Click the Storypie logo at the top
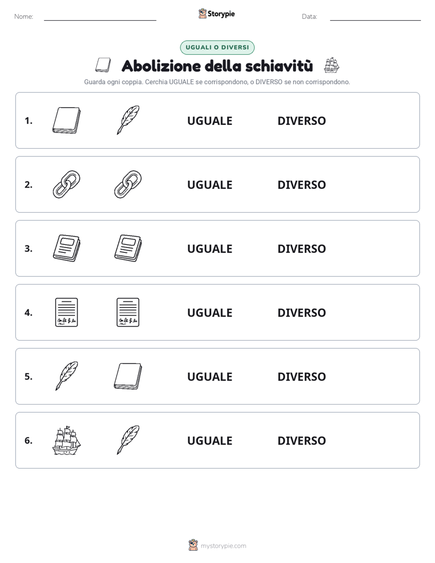The image size is (435, 563). pyautogui.click(x=216, y=13)
